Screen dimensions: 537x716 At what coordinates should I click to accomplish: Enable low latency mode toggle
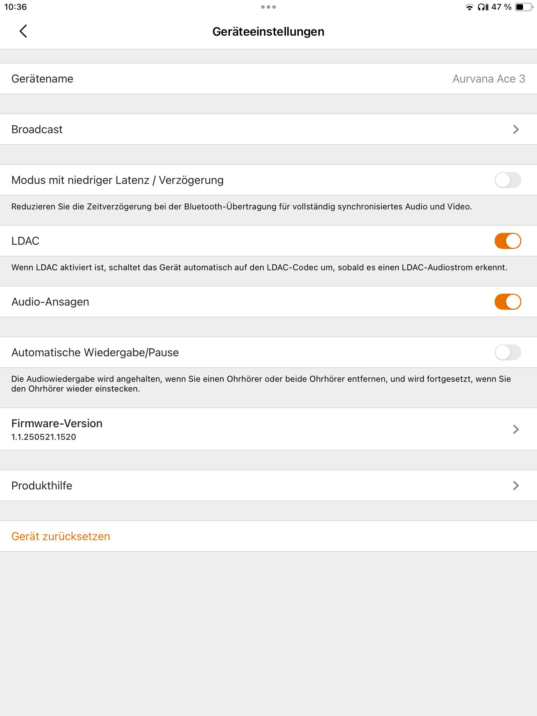[x=508, y=180]
